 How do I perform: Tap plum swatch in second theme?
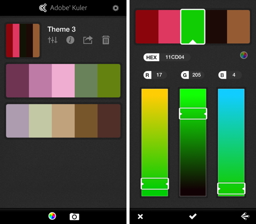pyautogui.click(x=17, y=81)
